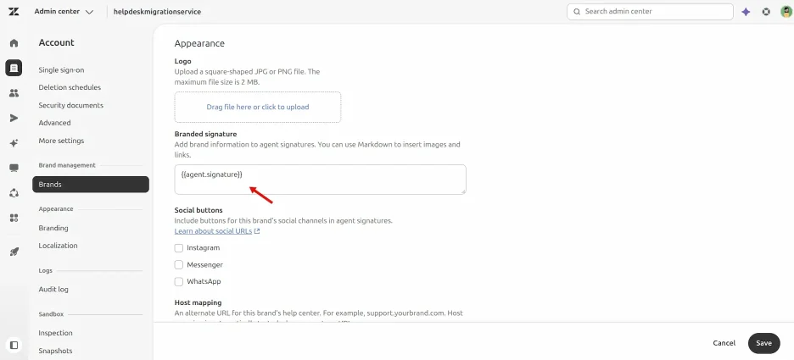
Task: Open Advanced account settings
Action: tap(54, 123)
